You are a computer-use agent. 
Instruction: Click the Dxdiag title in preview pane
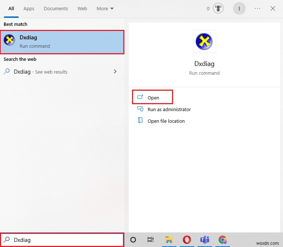(204, 64)
